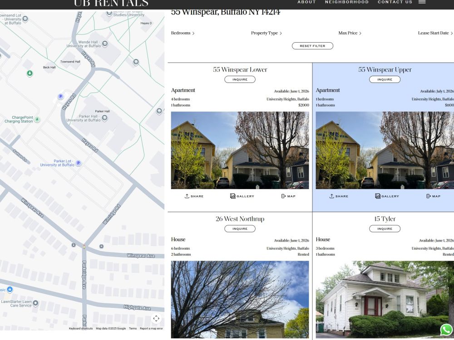The width and height of the screenshot is (454, 340).
Task: Open gallery for 55 Winspear Upper
Action: click(387, 196)
